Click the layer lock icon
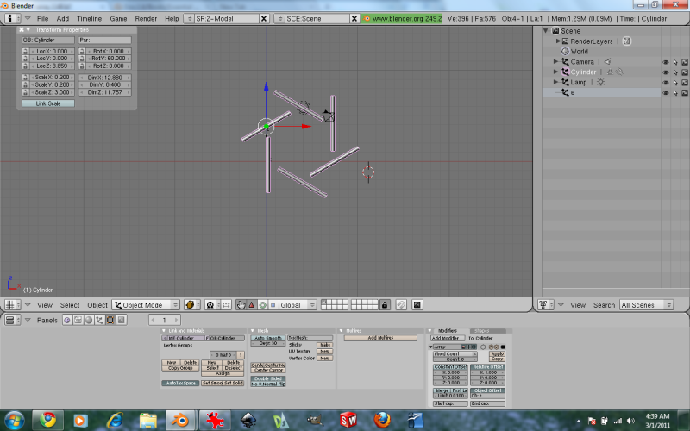The image size is (690, 431). 385,305
